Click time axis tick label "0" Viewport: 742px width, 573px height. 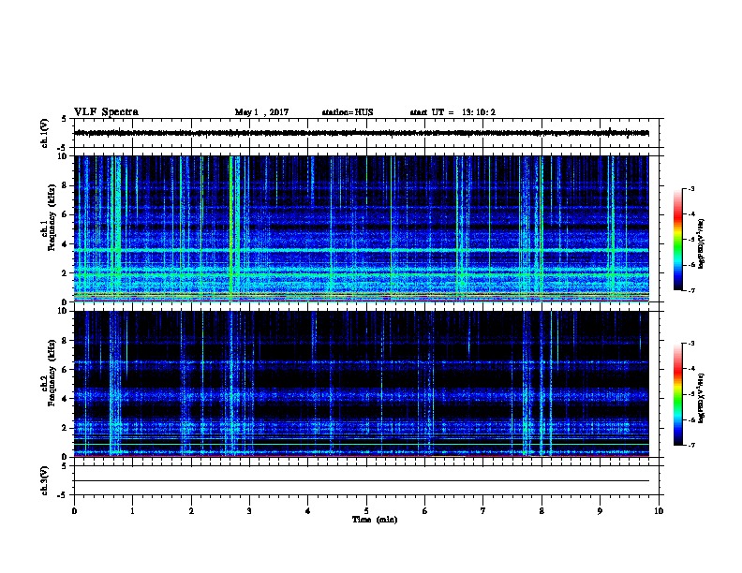point(74,510)
